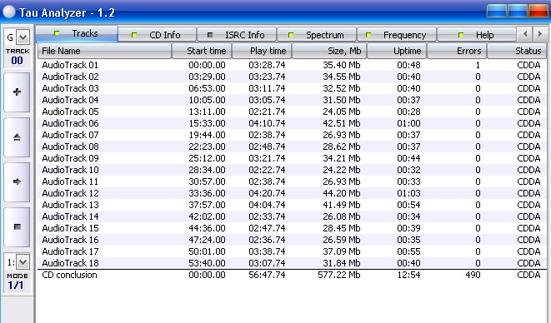The width and height of the screenshot is (551, 323).
Task: Click the Play time column header
Action: 262,51
